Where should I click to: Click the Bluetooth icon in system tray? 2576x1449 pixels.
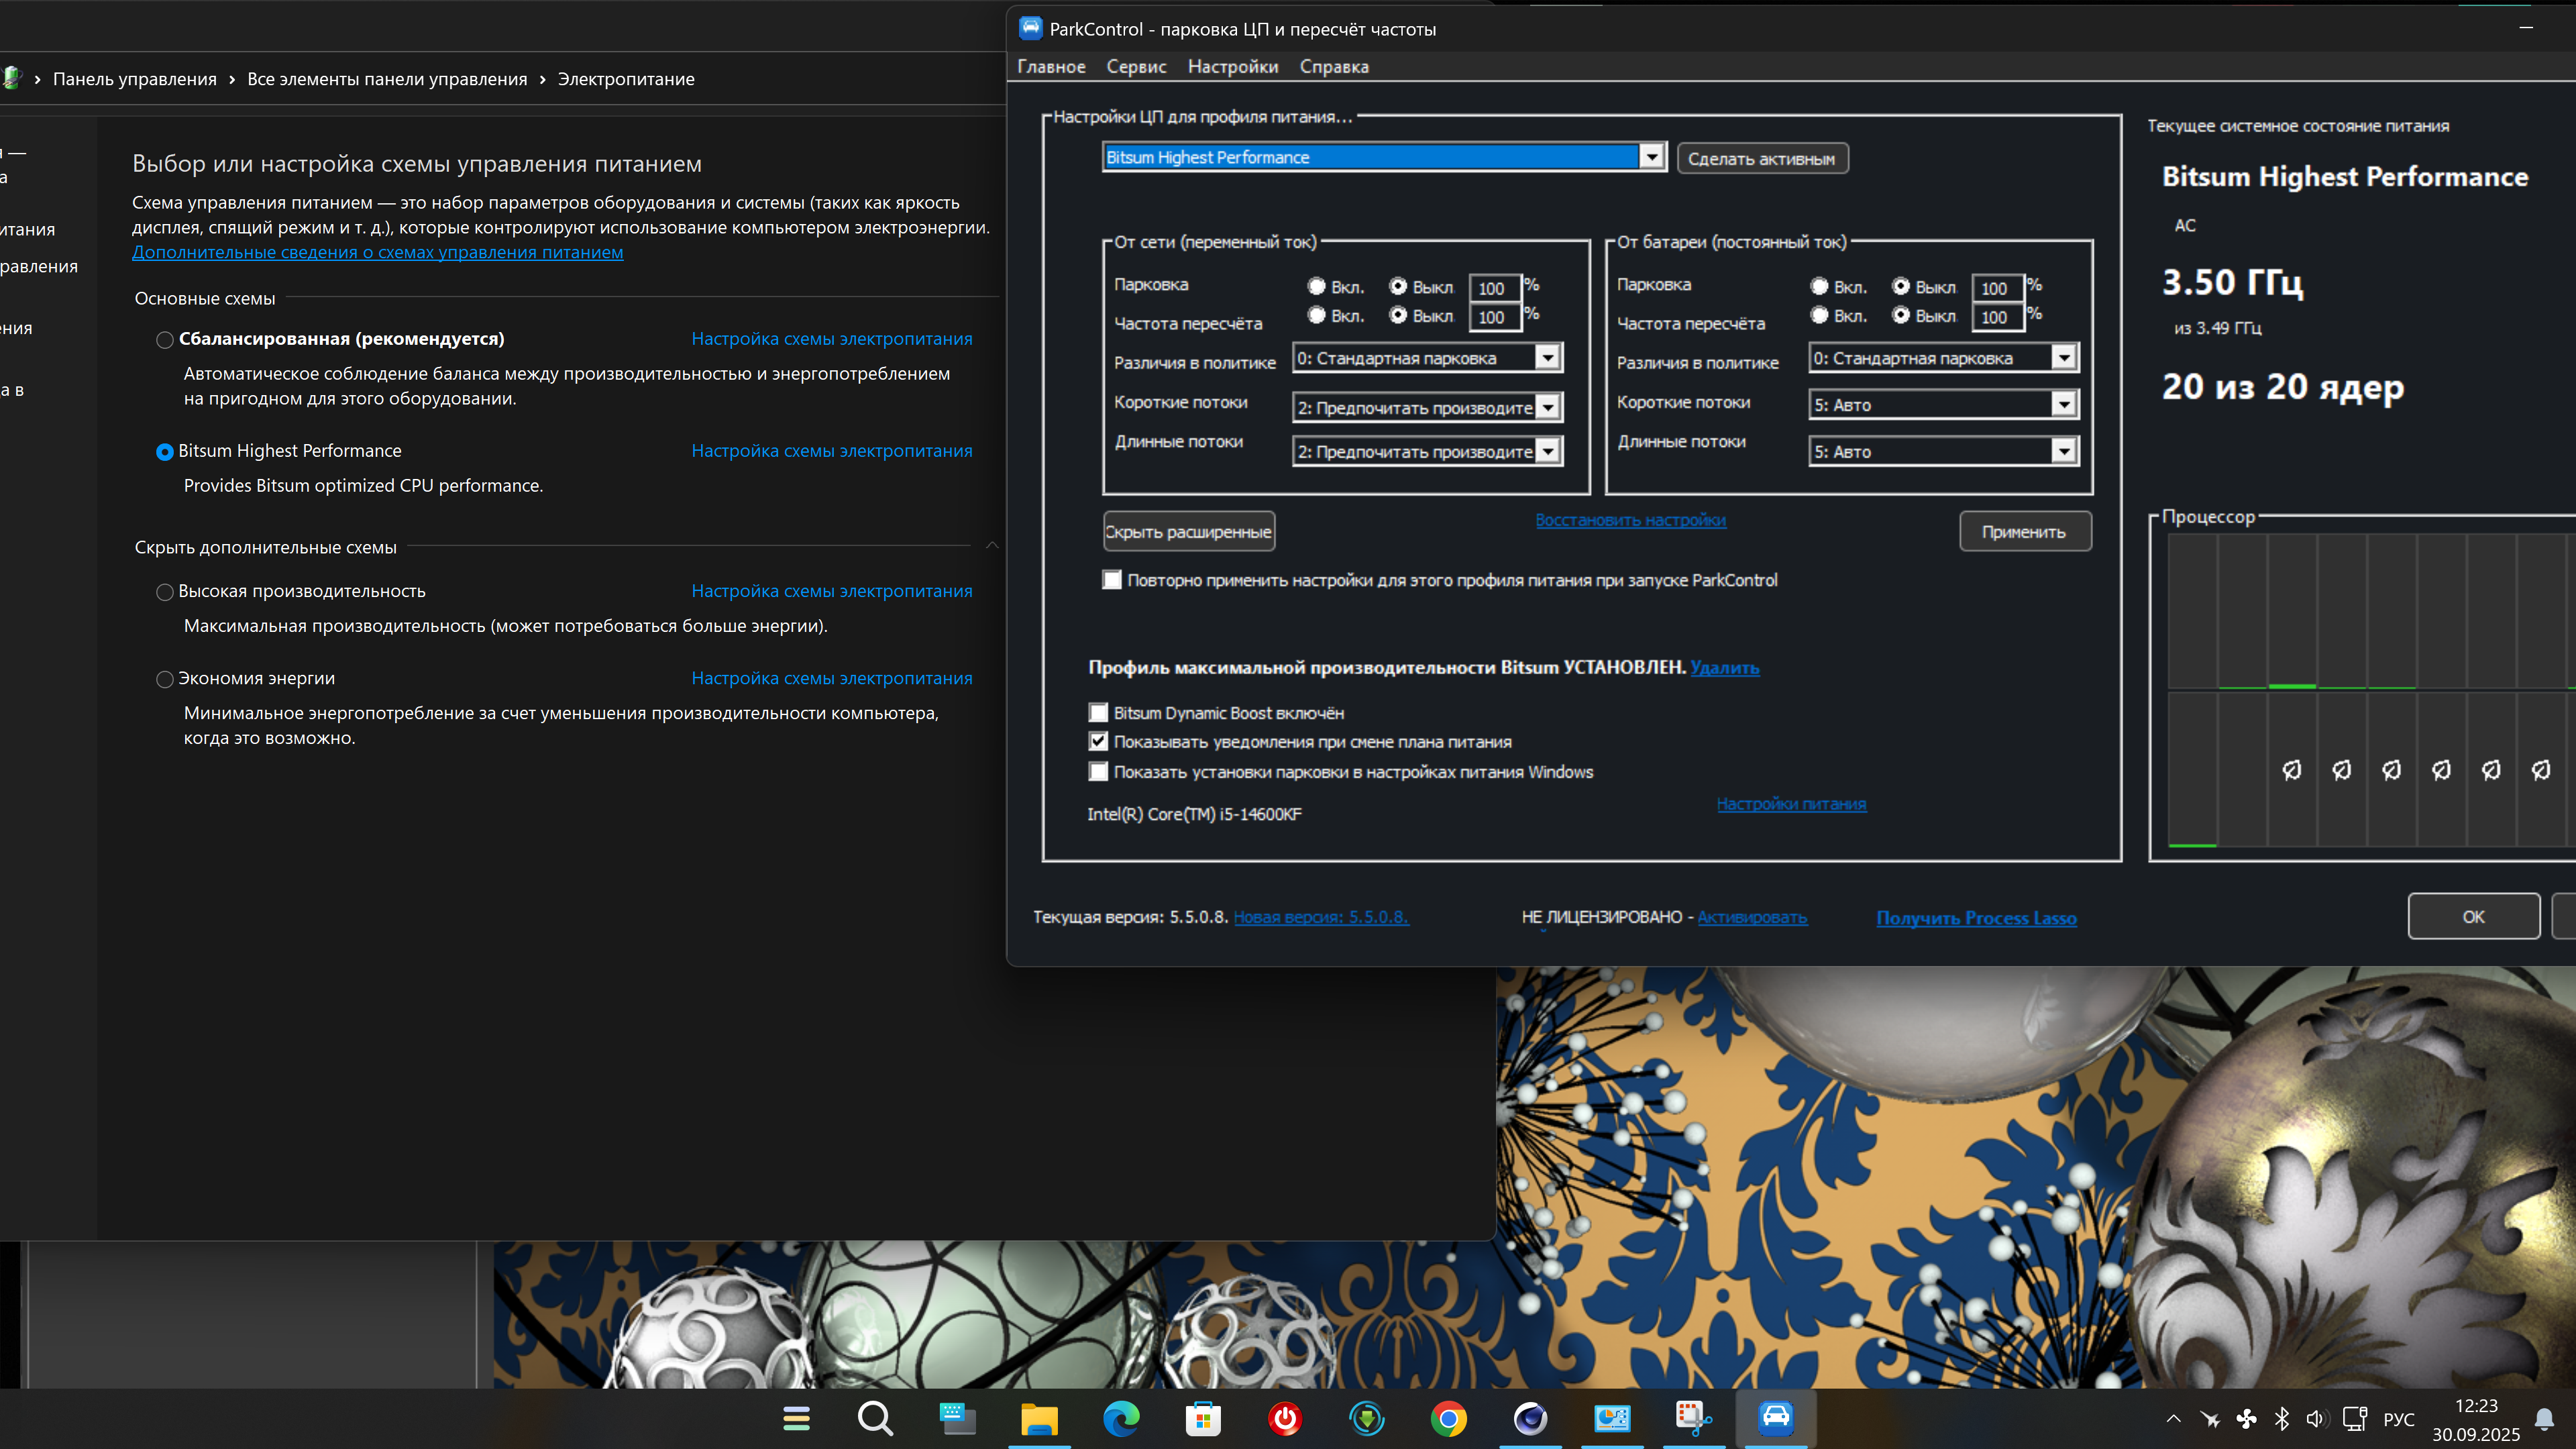point(2281,1418)
